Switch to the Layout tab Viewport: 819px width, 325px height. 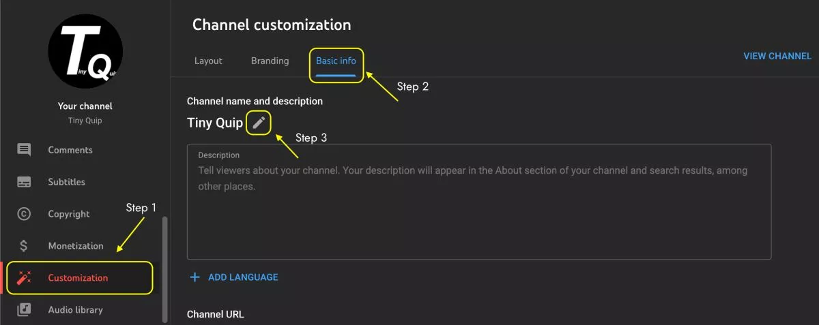[x=208, y=61]
